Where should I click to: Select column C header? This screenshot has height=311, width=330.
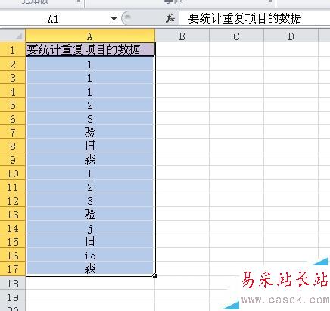click(x=236, y=36)
